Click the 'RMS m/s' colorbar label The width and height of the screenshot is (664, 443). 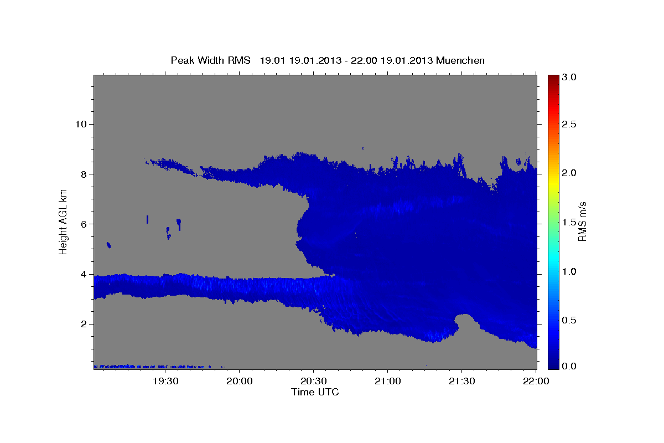[582, 221]
